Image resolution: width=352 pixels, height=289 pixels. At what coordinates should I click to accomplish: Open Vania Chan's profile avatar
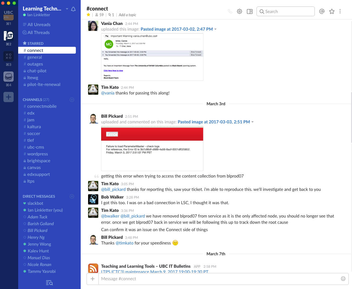tap(93, 26)
